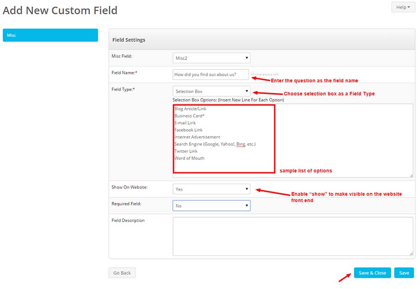Open the Field Type dropdown showing Selection Box

[x=211, y=91]
